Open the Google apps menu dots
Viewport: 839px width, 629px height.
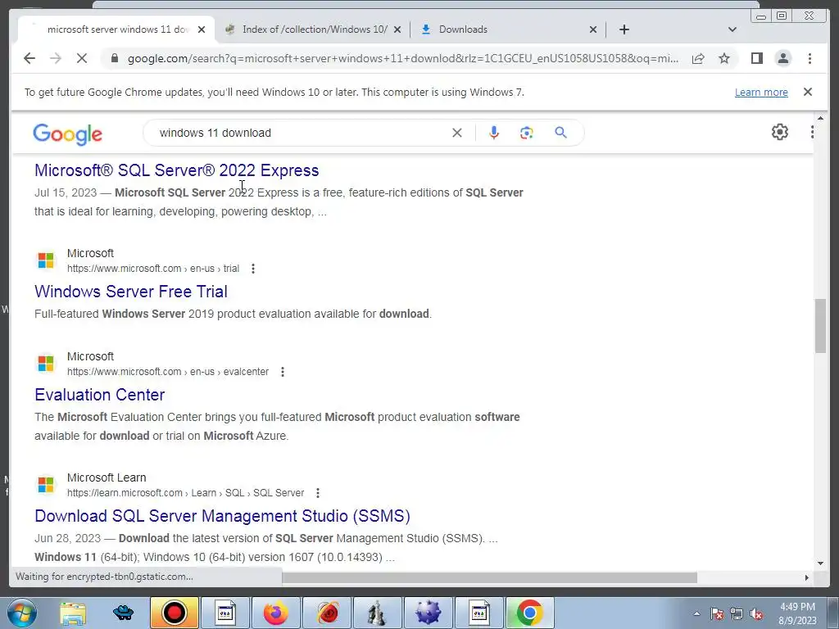tap(812, 132)
